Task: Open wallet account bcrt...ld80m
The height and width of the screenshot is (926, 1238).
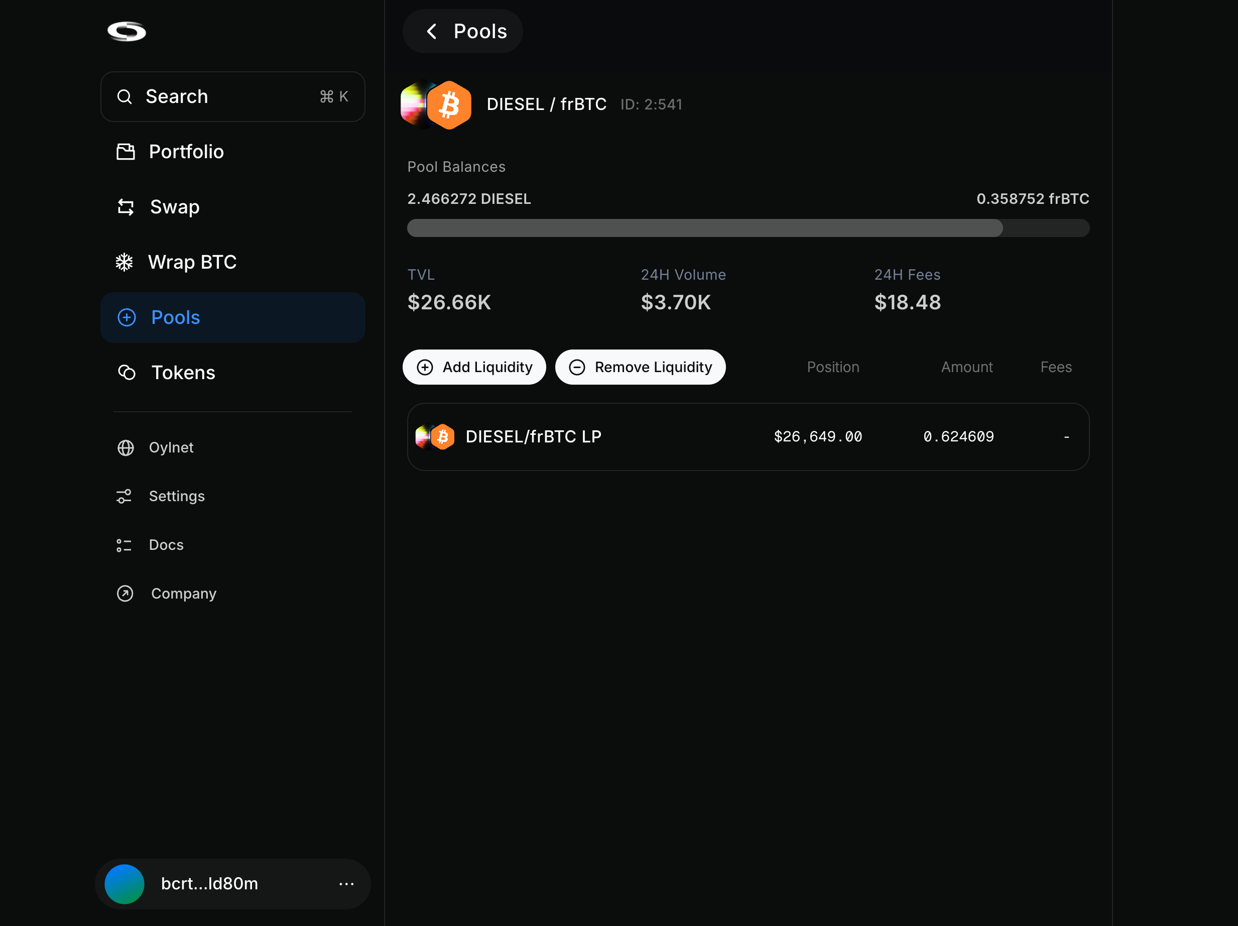Action: click(x=233, y=884)
